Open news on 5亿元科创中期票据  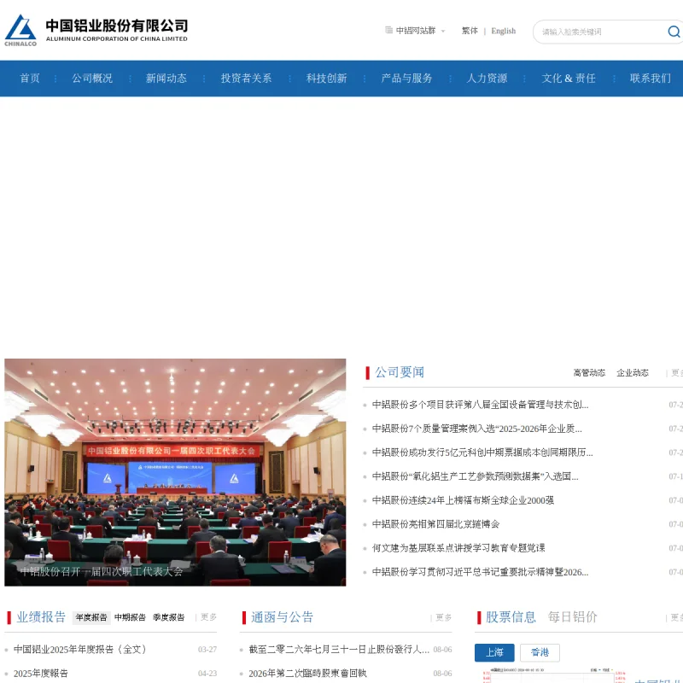pos(482,452)
